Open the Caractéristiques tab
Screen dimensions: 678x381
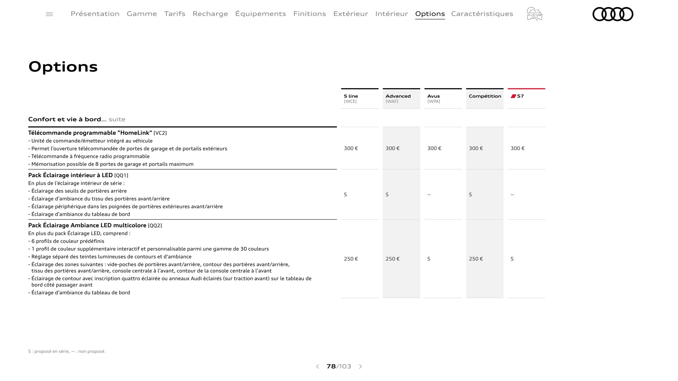(482, 14)
